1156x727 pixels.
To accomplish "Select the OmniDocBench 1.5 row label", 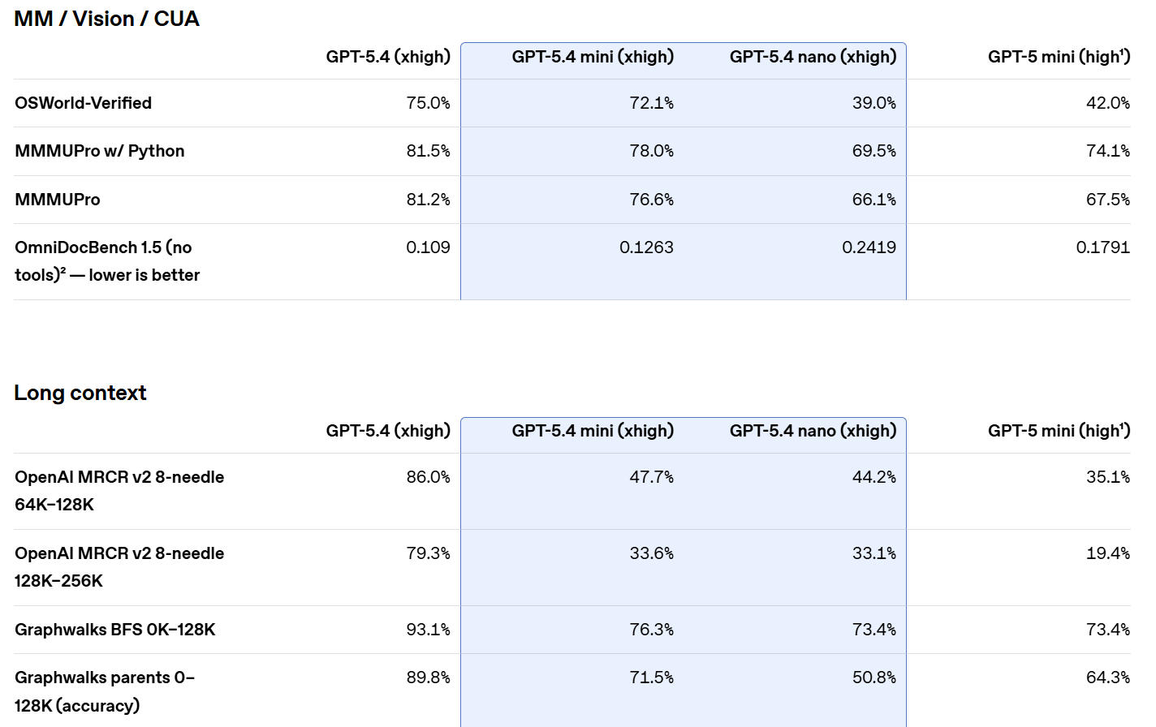I will pos(106,261).
